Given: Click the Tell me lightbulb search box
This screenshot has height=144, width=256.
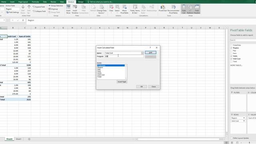Looking at the screenshot, I should (x=100, y=2).
